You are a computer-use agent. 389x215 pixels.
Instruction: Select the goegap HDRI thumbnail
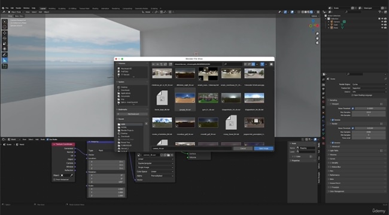click(185, 98)
